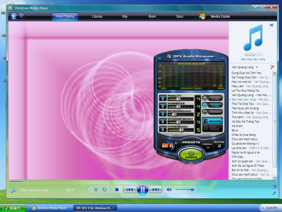Image resolution: width=282 pixels, height=212 pixels.
Task: Click the DFX logo
Action: point(168,145)
